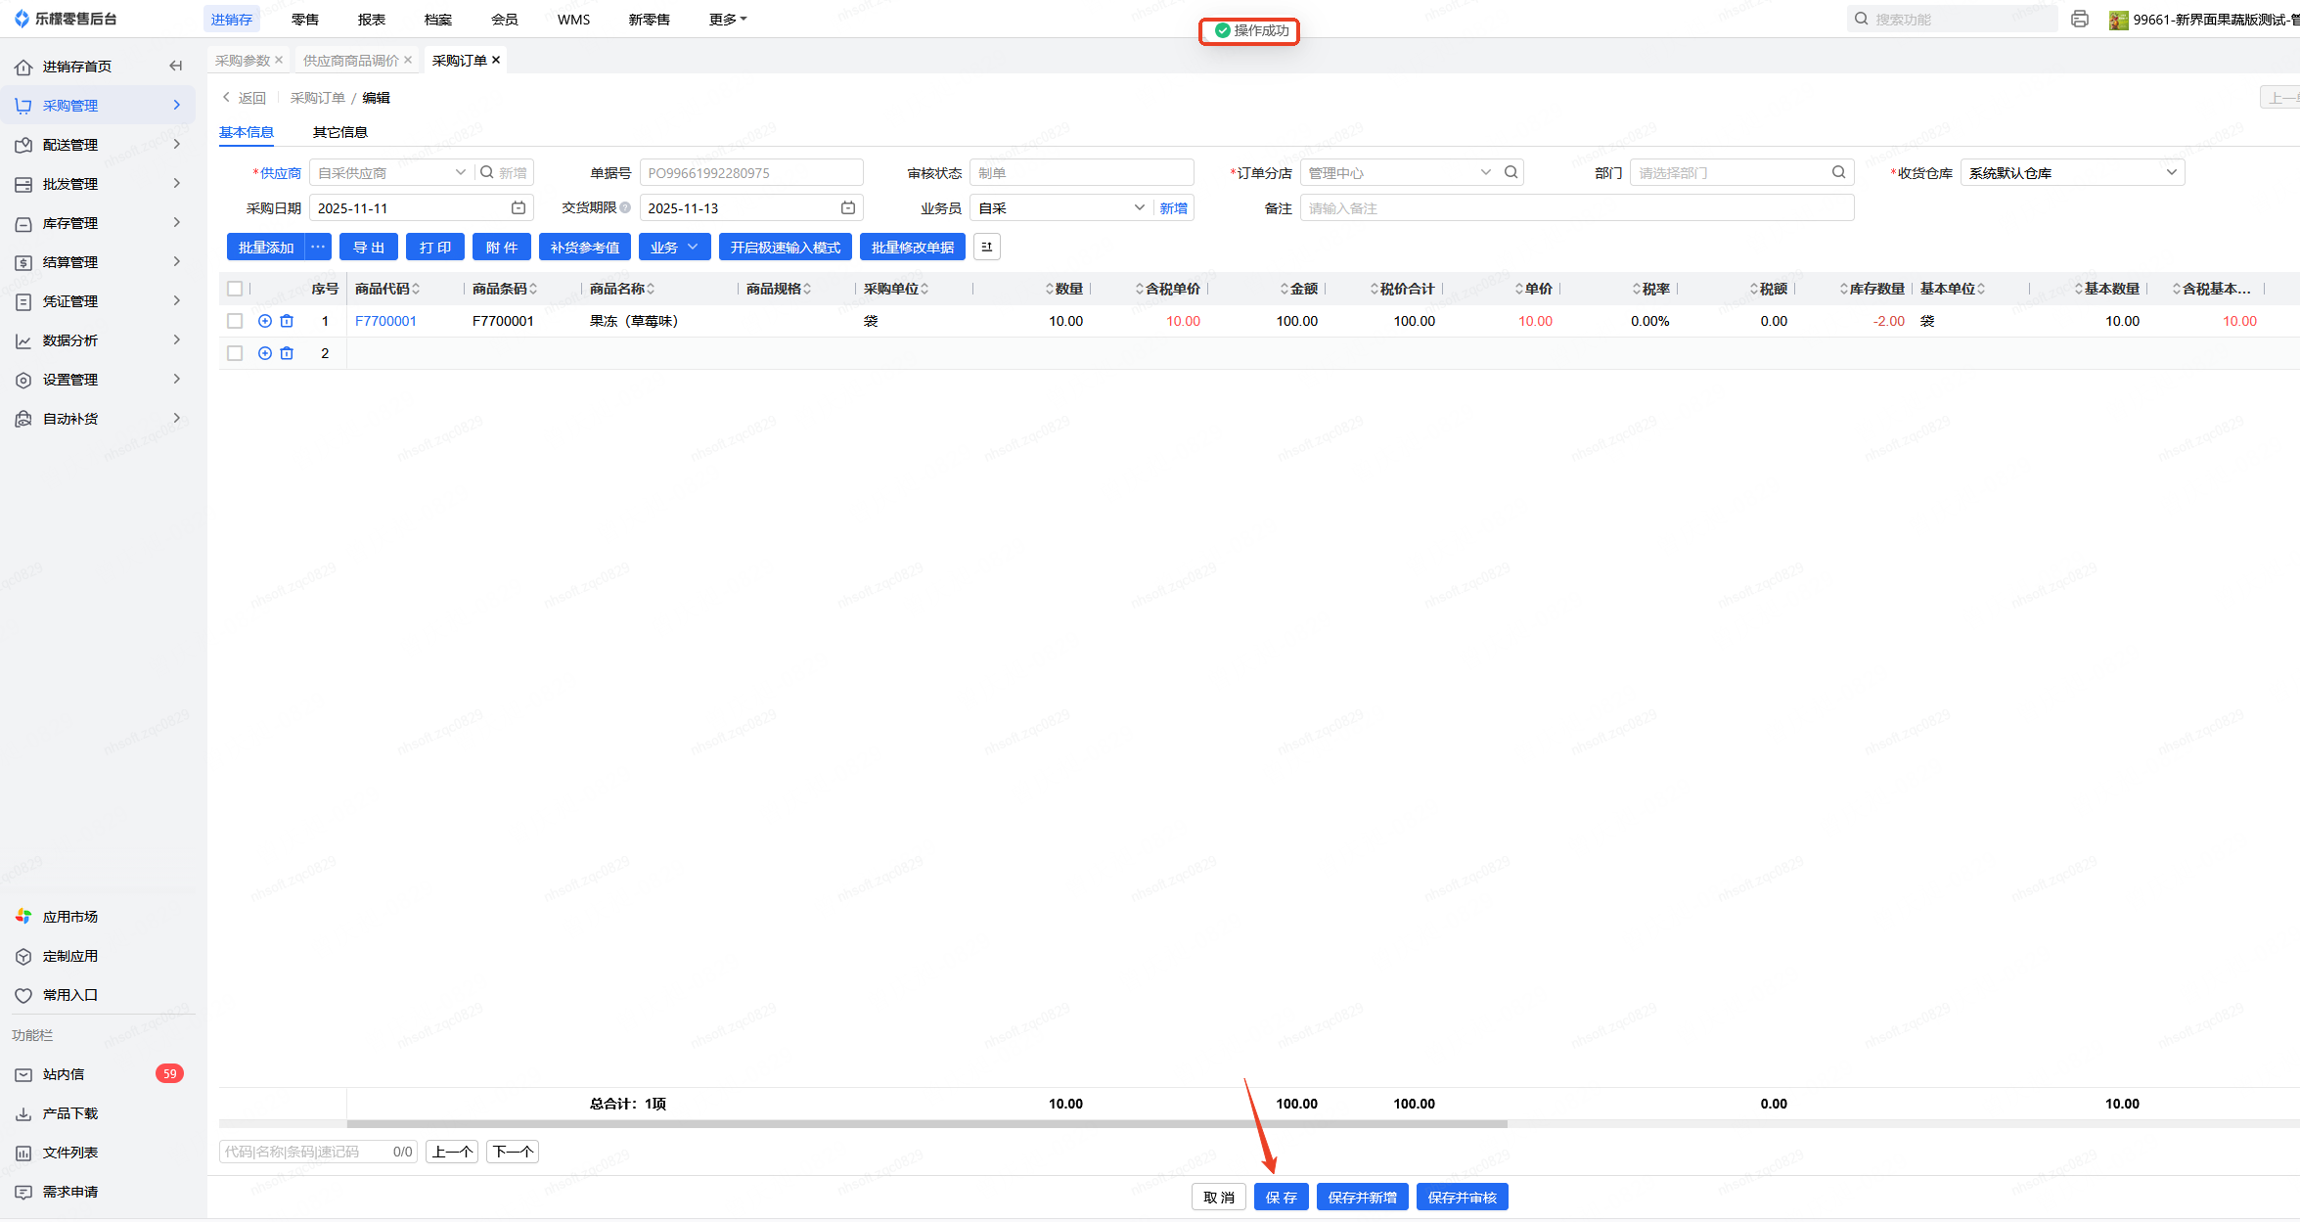Image resolution: width=2300 pixels, height=1222 pixels.
Task: Check the select-all checkbox in table header
Action: [235, 289]
